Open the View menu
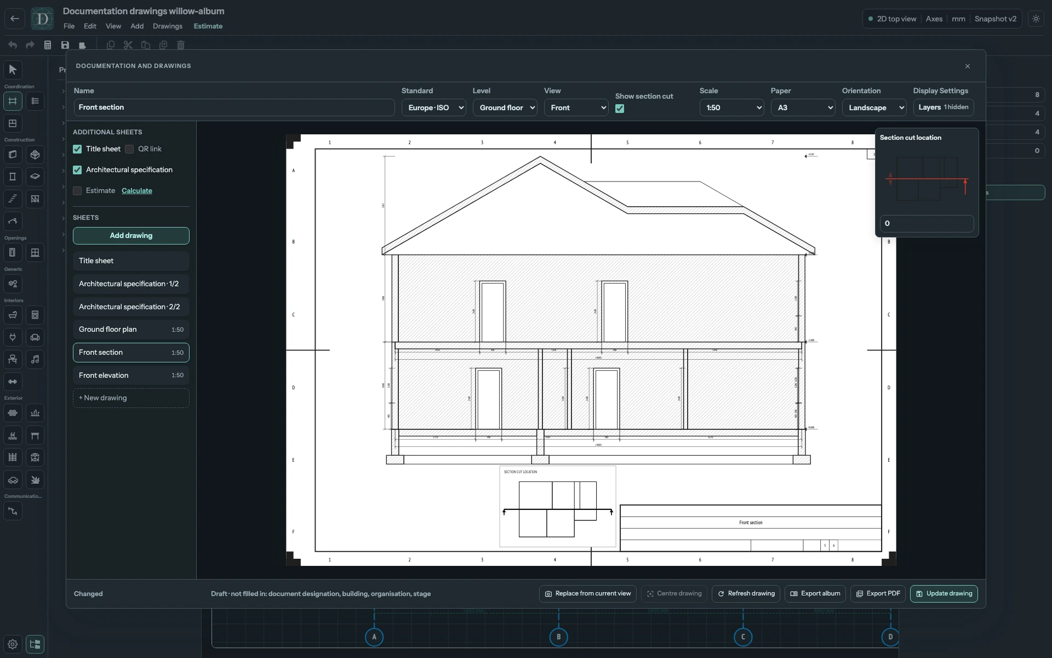This screenshot has width=1052, height=658. [113, 26]
